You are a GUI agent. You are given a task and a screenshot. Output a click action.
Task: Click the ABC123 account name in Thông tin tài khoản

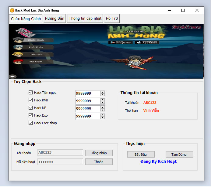pos(150,103)
